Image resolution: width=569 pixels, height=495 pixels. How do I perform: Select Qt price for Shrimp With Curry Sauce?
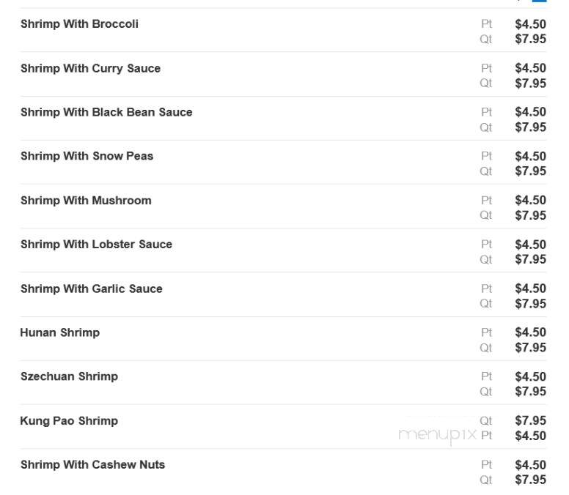[x=531, y=83]
